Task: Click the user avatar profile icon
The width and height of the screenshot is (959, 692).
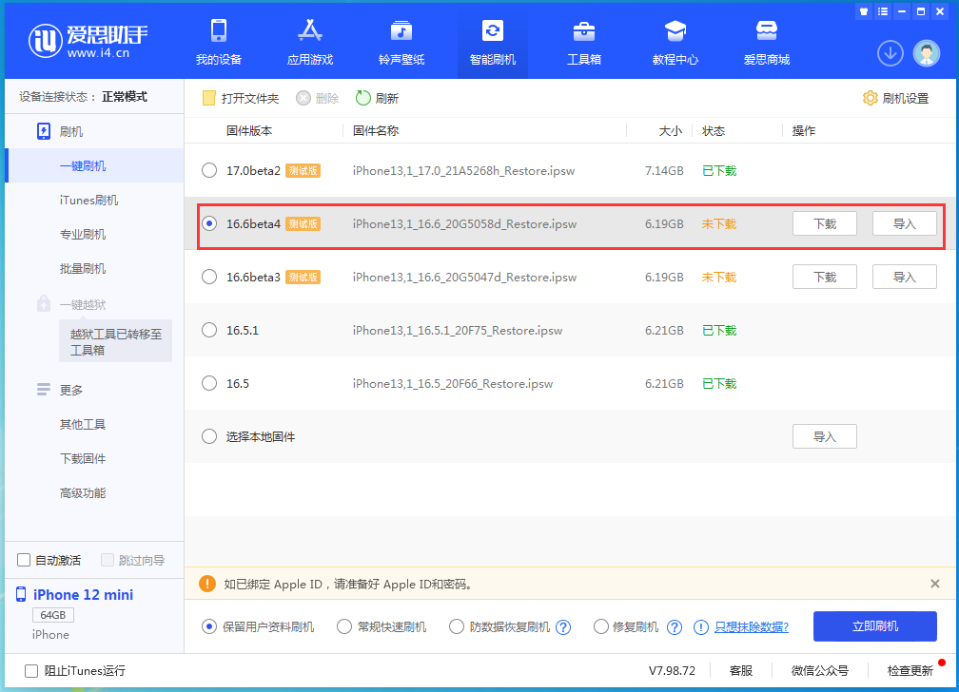Action: pos(927,53)
